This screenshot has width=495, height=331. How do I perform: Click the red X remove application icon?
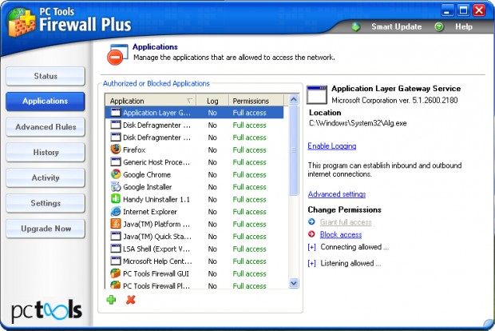(130, 300)
